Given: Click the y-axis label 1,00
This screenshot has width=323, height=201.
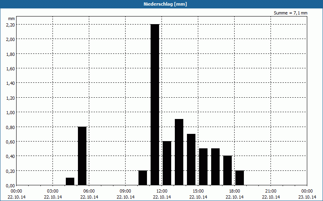Looking at the screenshot, I should coord(10,113).
